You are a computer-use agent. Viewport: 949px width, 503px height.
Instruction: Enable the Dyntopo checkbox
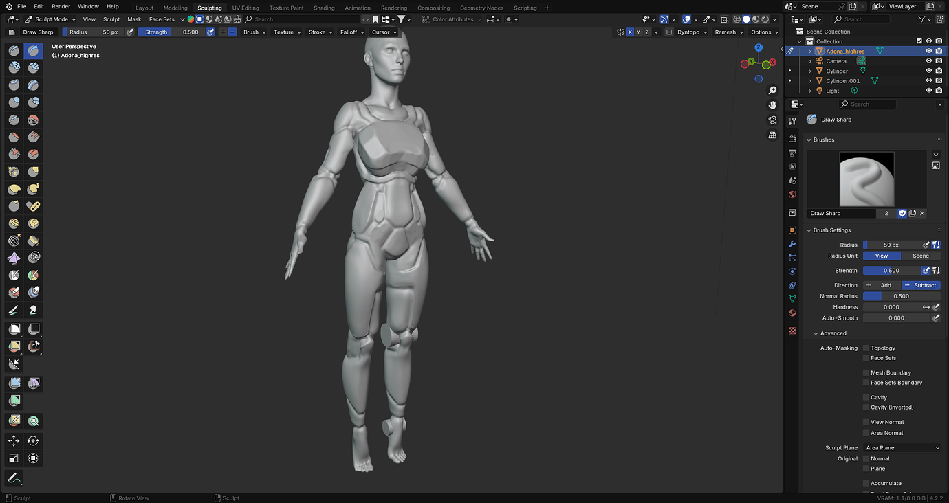click(670, 32)
